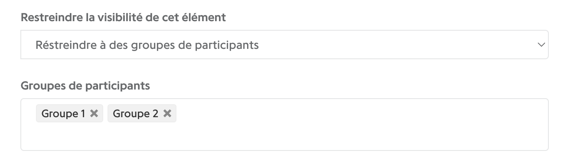
Task: Click the empty space after the Groupe 2 tag
Action: click(360, 114)
